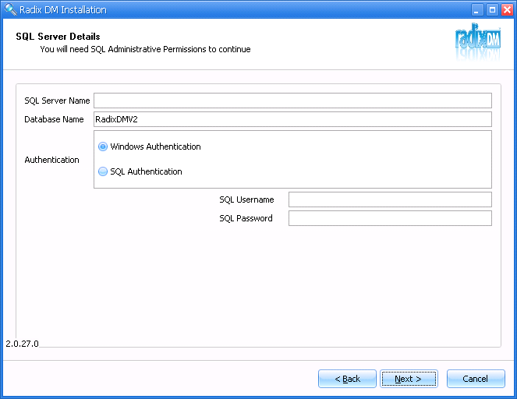Select the Windows Authentication radio button
The height and width of the screenshot is (399, 517).
103,147
